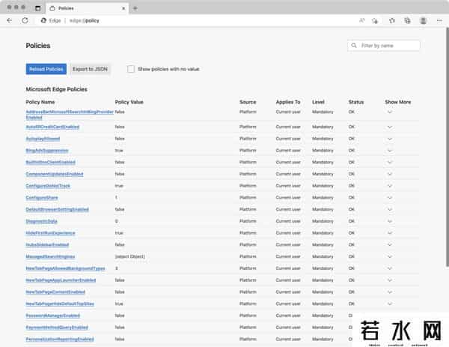Open the HideFirstRunExperience policy link
Image resolution: width=449 pixels, height=347 pixels.
click(50, 233)
